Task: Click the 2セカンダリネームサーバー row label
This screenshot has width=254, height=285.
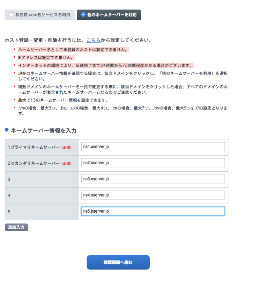Action: coord(34,163)
